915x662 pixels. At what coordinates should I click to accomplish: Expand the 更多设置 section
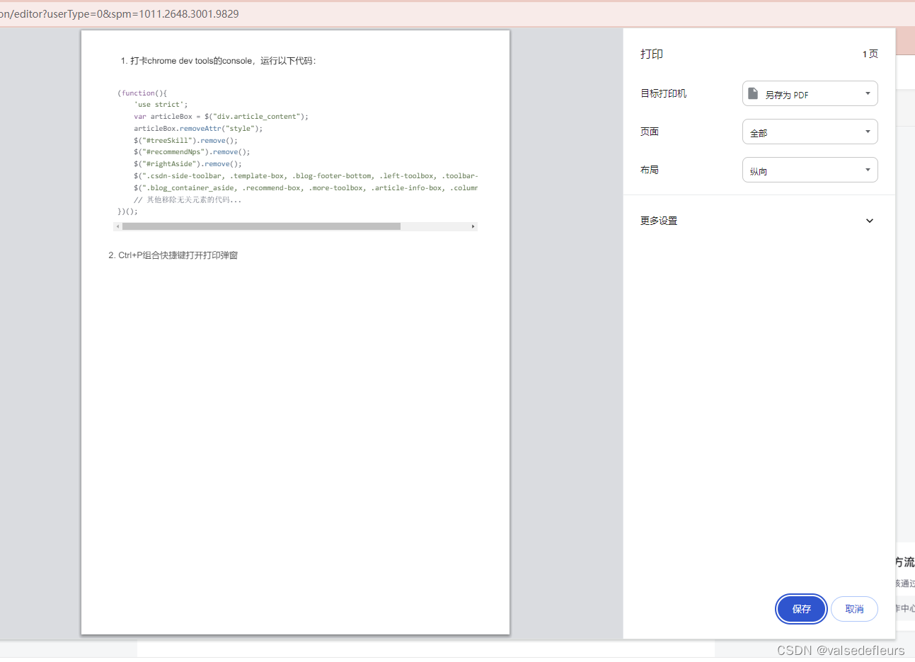coord(658,221)
